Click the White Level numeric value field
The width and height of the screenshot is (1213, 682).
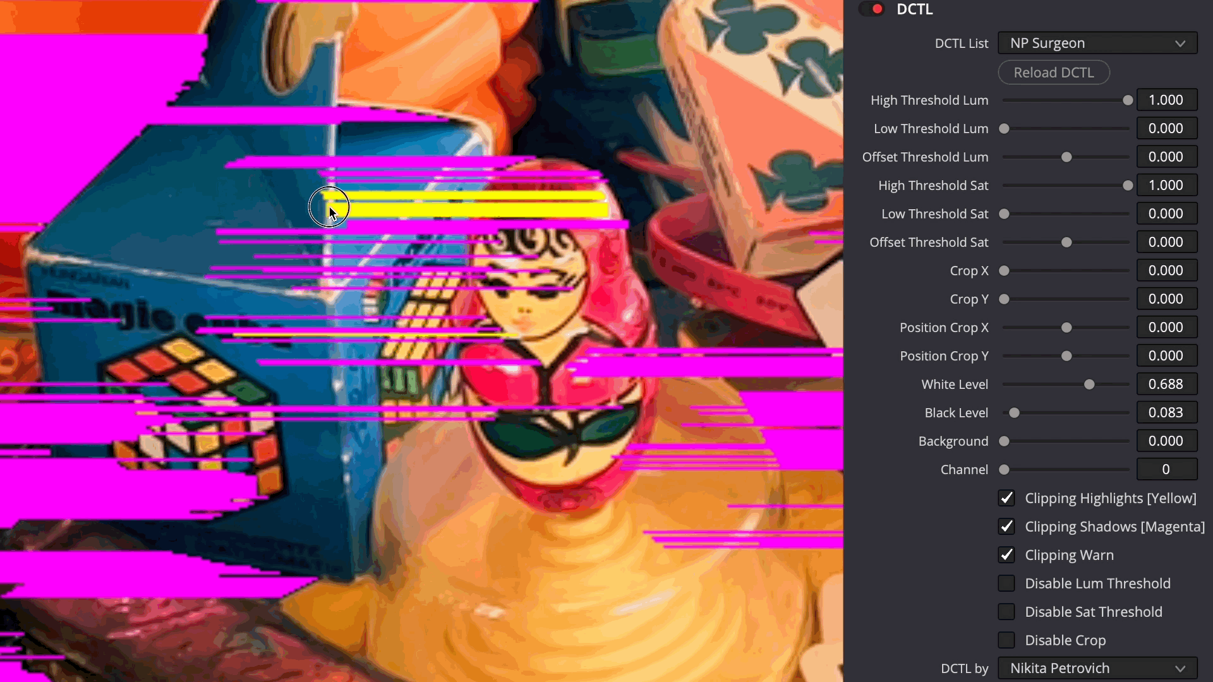click(x=1166, y=384)
